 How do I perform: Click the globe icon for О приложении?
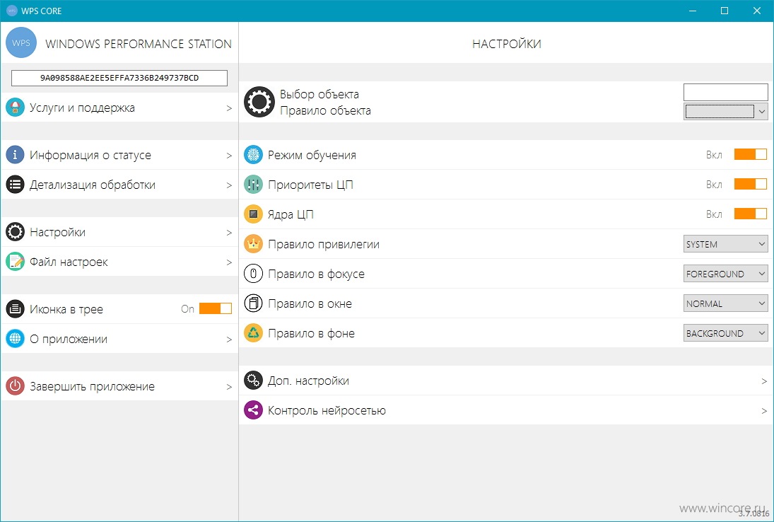coord(16,339)
